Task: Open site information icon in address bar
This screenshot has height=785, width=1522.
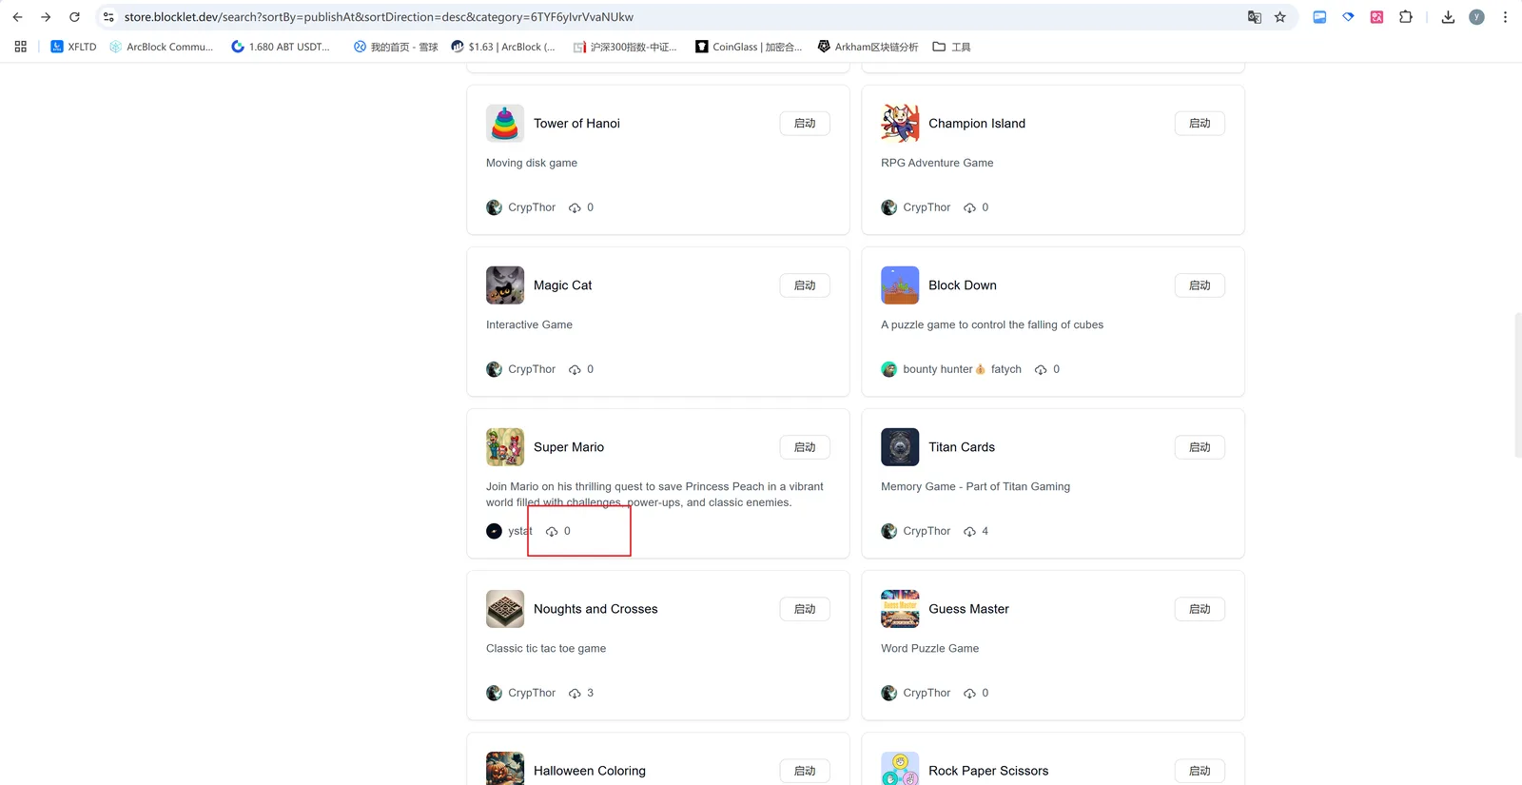Action: pos(108,17)
